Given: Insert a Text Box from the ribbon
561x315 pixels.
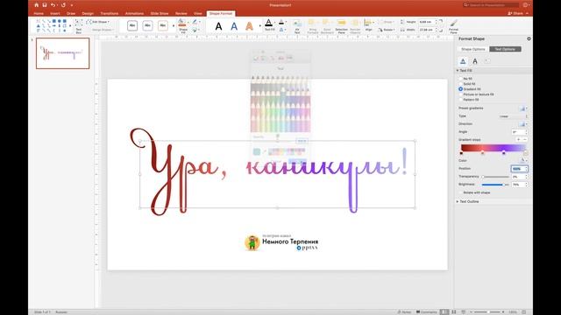Looking at the screenshot, I should pos(78,26).
